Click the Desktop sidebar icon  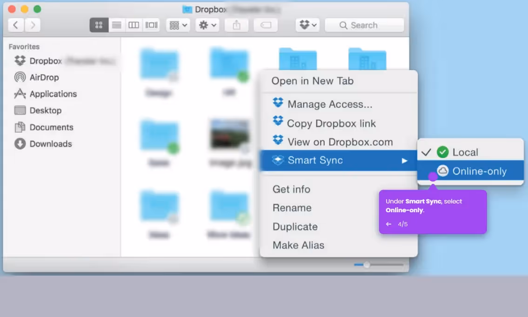click(20, 110)
